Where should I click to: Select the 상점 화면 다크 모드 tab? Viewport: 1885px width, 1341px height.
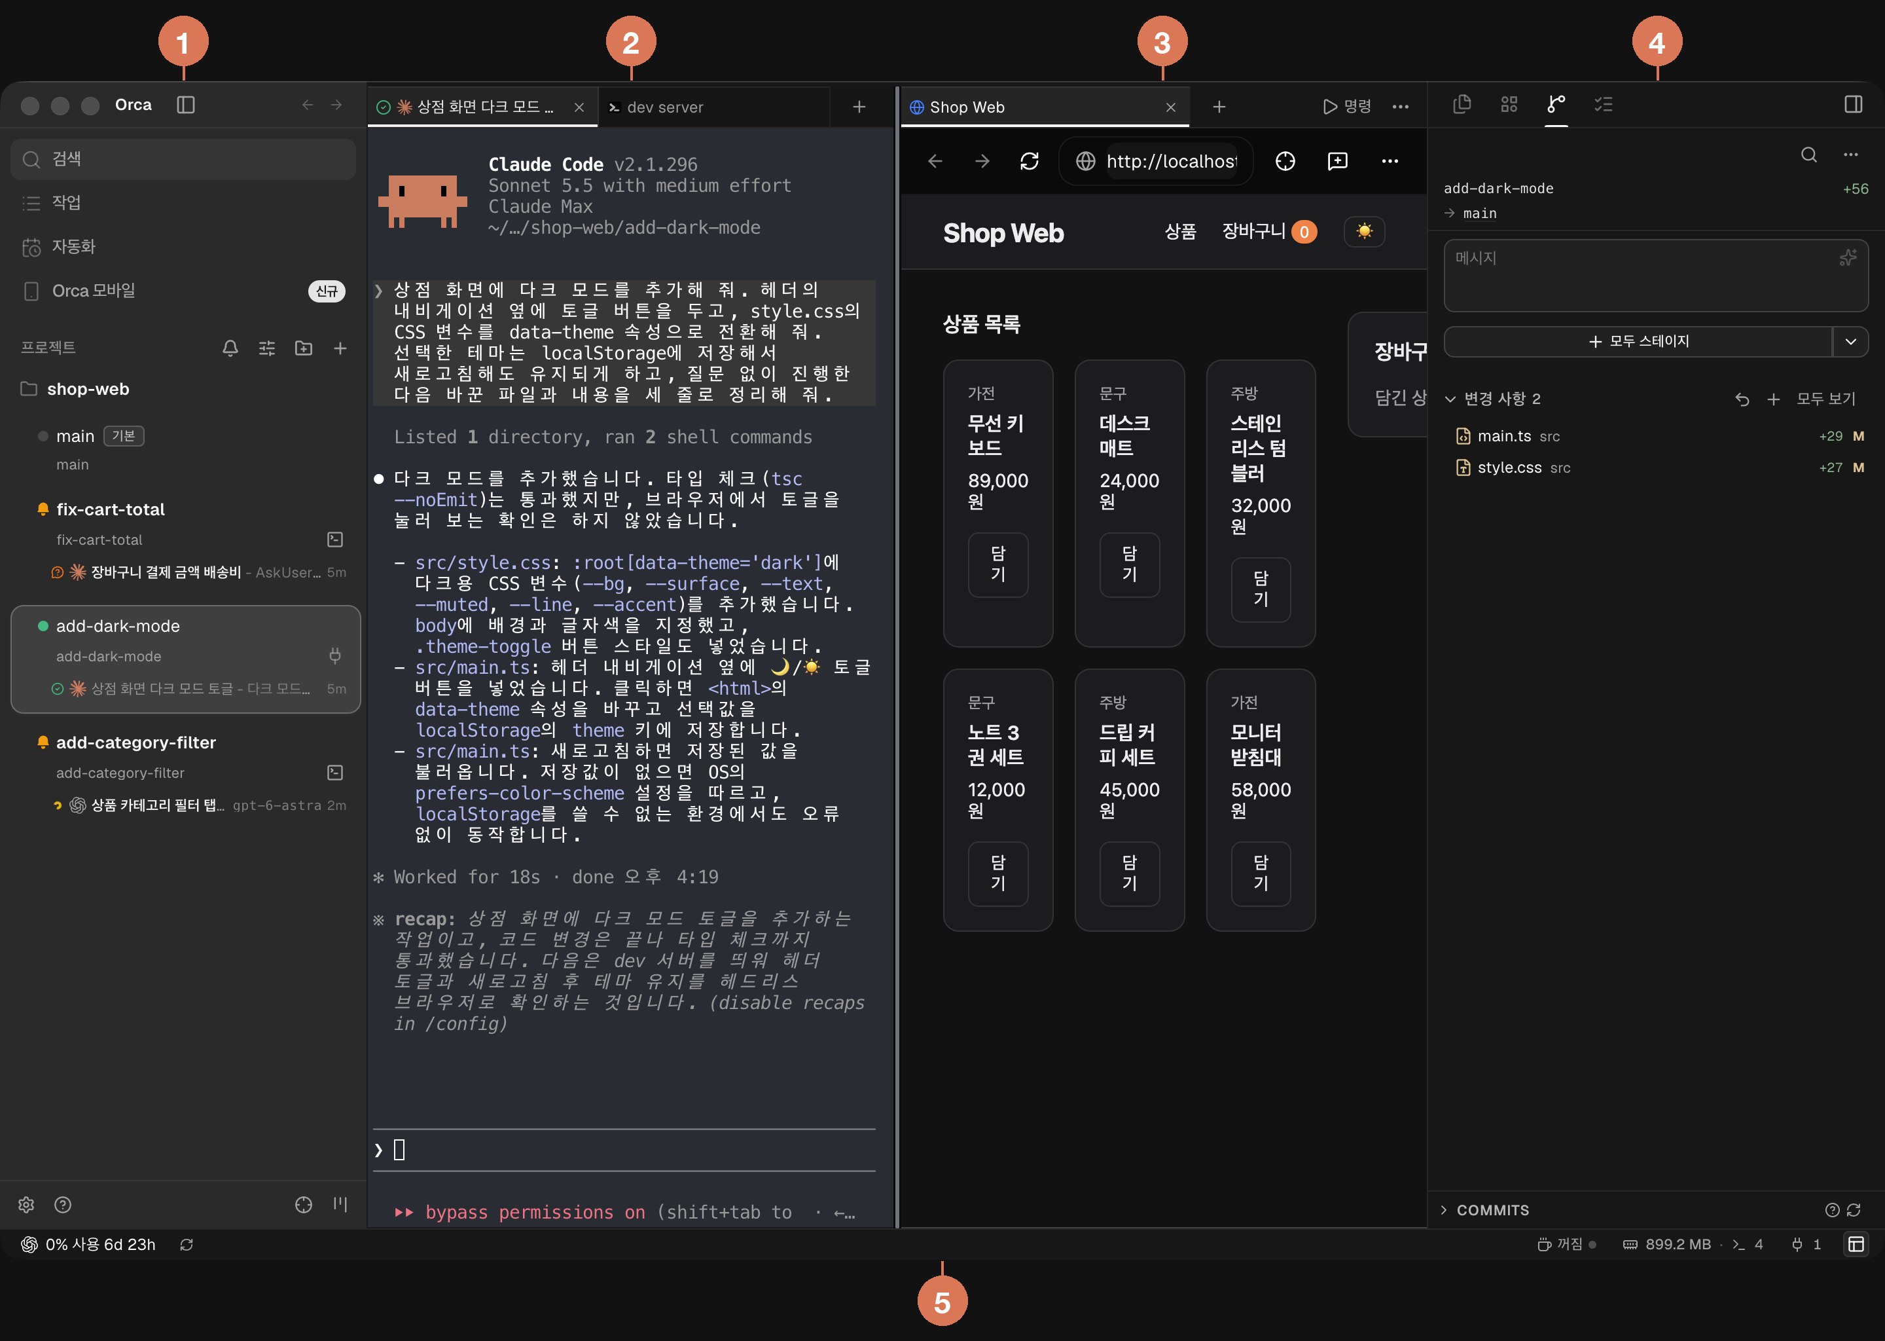(x=482, y=107)
